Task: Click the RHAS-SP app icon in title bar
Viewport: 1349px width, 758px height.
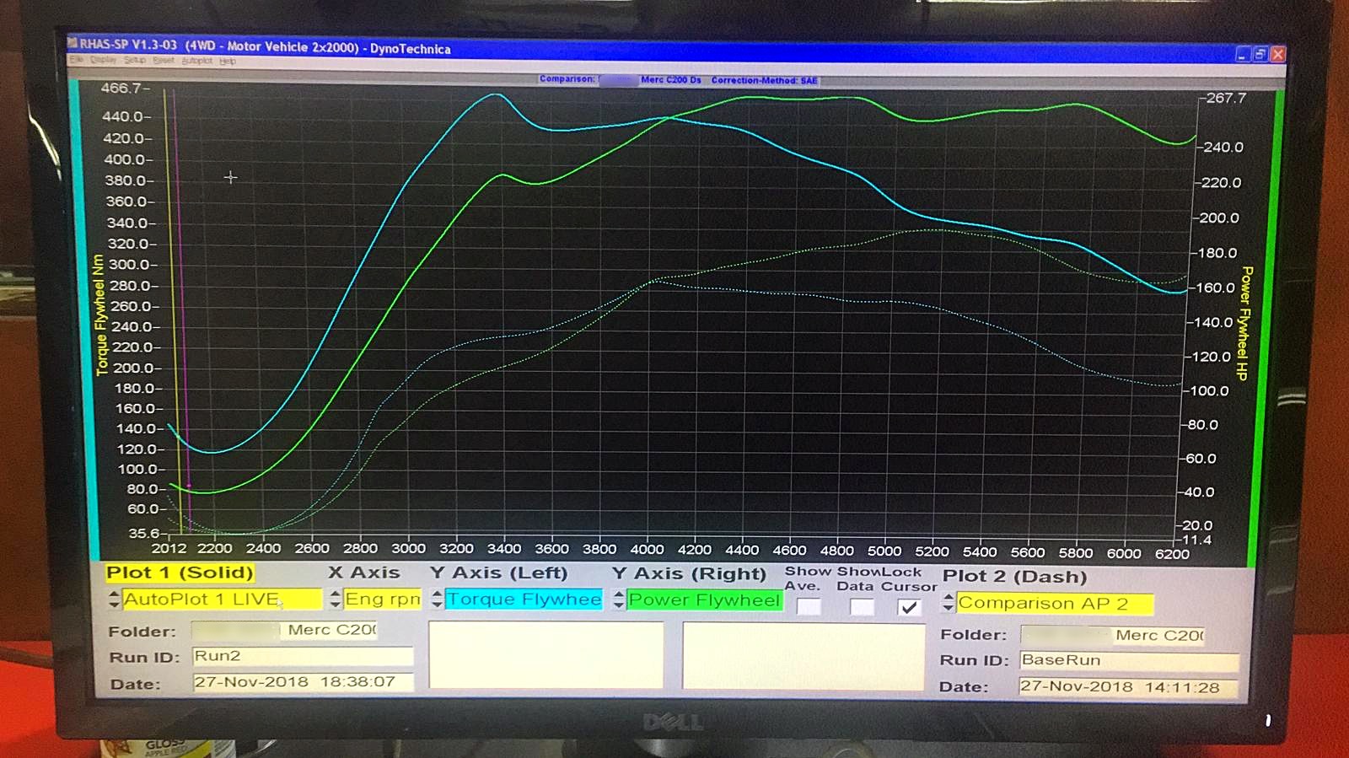Action: (x=73, y=43)
